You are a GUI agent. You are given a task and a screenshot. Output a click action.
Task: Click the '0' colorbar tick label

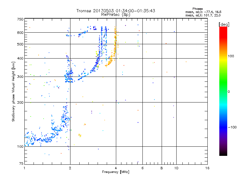click(x=229, y=92)
